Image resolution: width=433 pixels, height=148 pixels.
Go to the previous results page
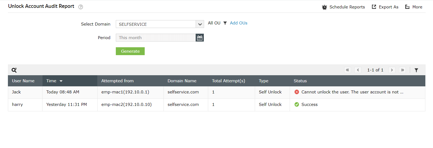(x=358, y=70)
